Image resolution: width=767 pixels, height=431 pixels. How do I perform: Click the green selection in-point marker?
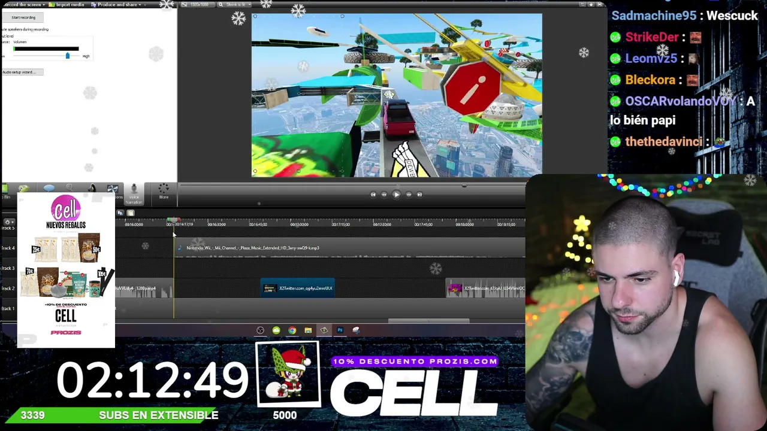click(x=169, y=221)
